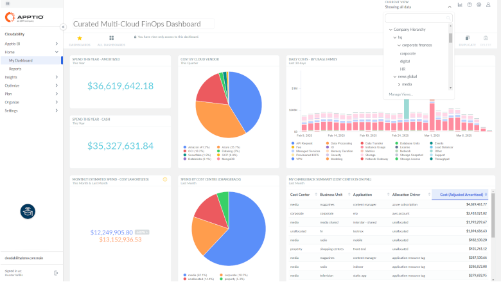Collapse the Current View dropdown
The height and width of the screenshot is (282, 501).
[x=449, y=6]
